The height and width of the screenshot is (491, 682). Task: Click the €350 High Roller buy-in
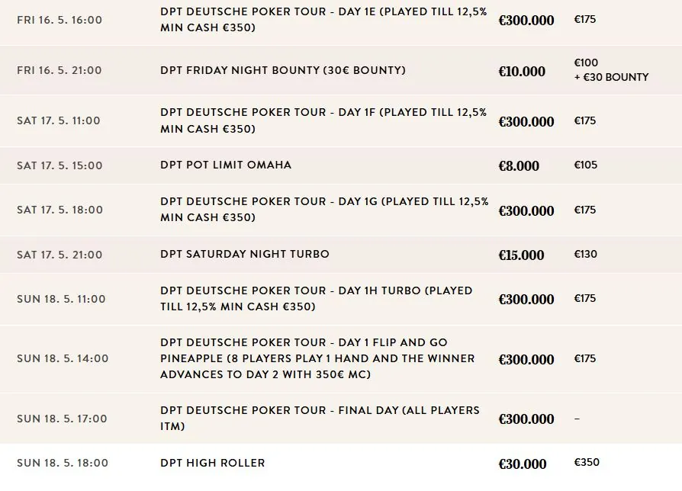tap(587, 462)
